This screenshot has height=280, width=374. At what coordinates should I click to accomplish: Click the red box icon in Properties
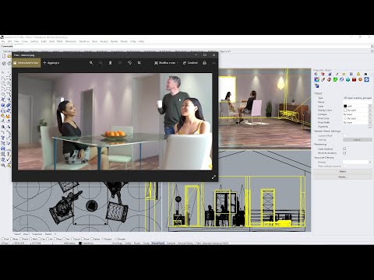pyautogui.click(x=354, y=79)
